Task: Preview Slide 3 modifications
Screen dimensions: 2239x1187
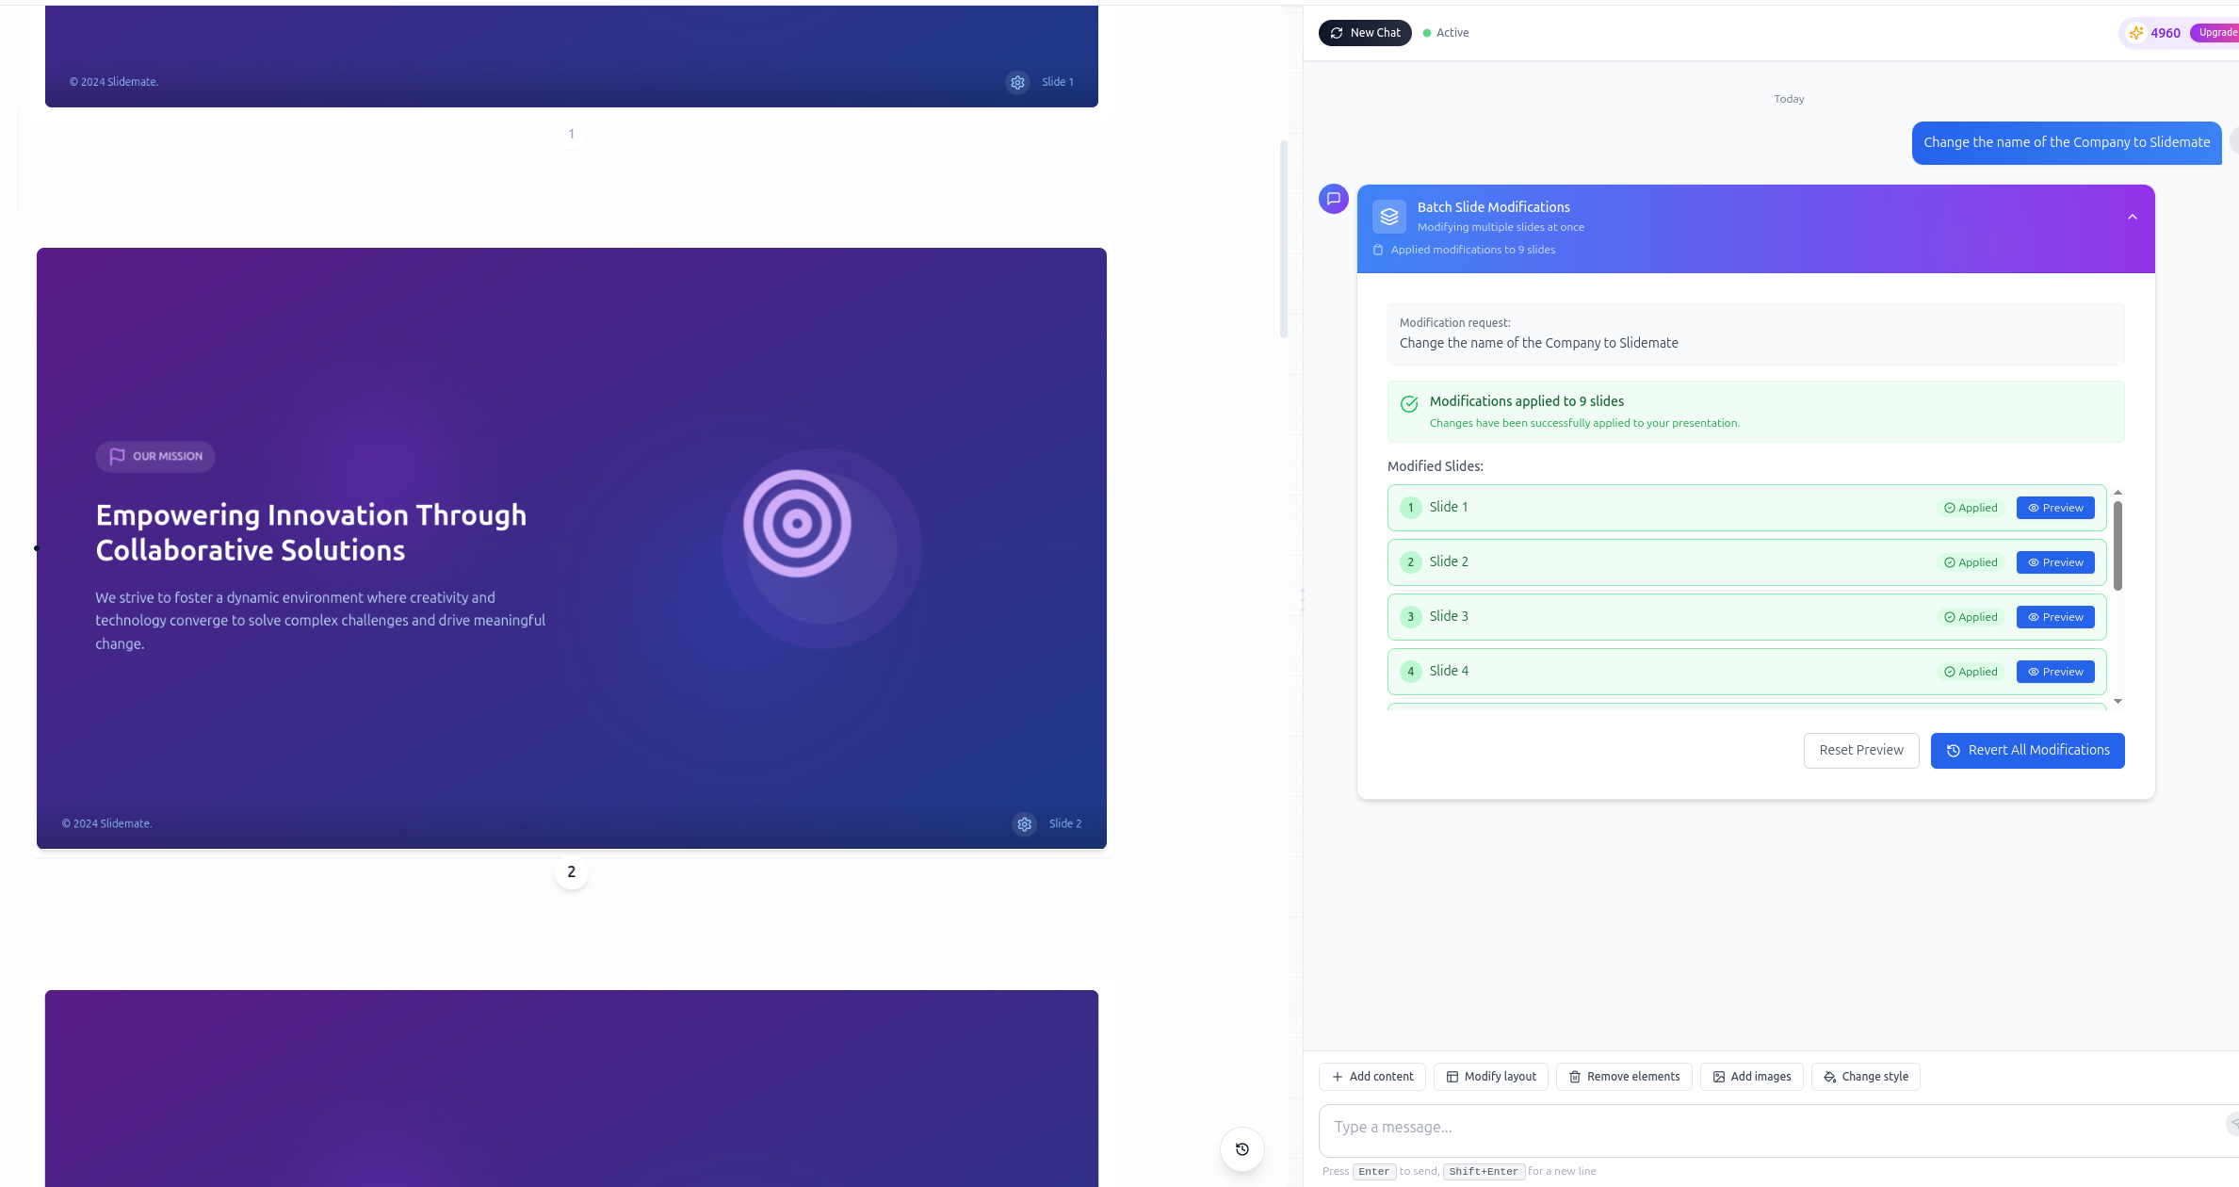Action: [2054, 617]
